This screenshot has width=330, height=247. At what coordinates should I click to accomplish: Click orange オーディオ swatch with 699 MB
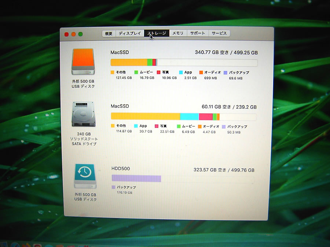201,72
